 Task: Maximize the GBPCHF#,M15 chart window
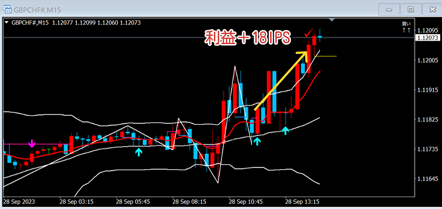click(x=411, y=10)
